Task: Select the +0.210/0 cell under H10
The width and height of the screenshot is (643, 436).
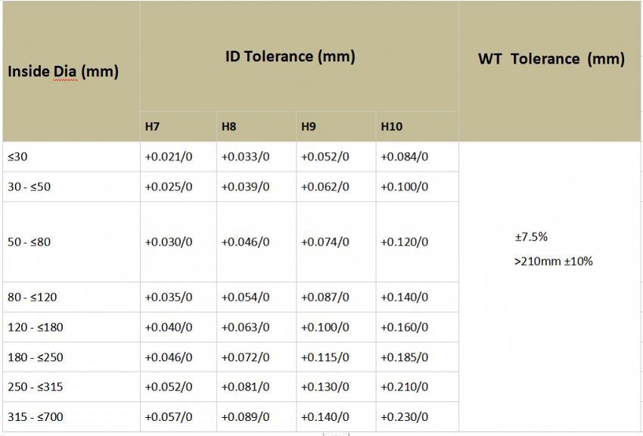Action: coord(404,387)
